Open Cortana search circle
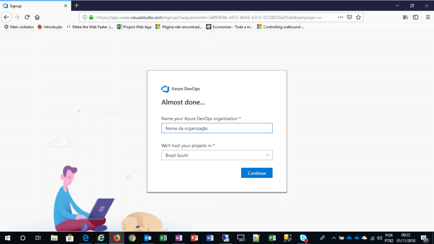The height and width of the screenshot is (244, 434). [23, 238]
